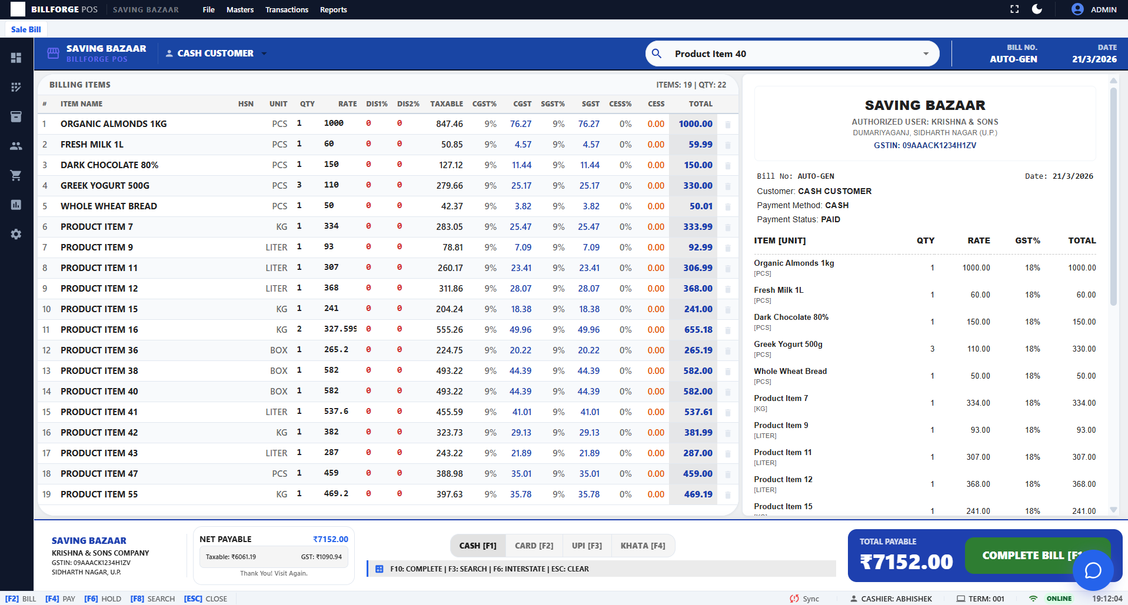Open the Reports chart icon in sidebar
Screen dimensions: 1128x605
tap(16, 205)
